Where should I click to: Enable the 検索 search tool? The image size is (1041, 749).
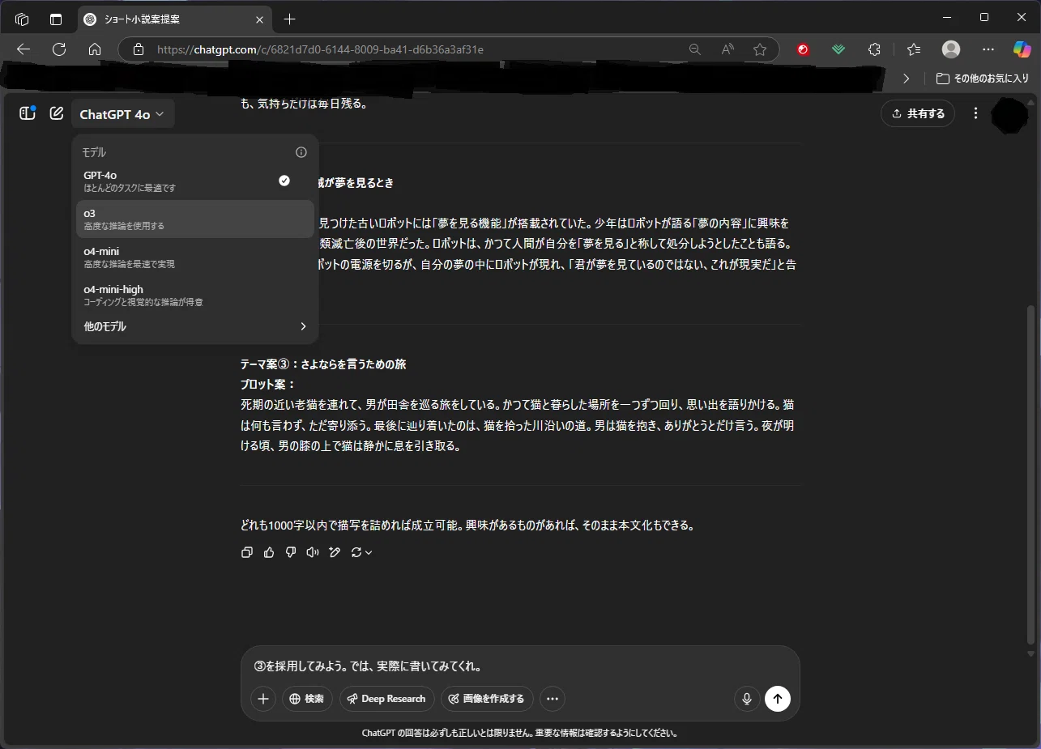[307, 699]
